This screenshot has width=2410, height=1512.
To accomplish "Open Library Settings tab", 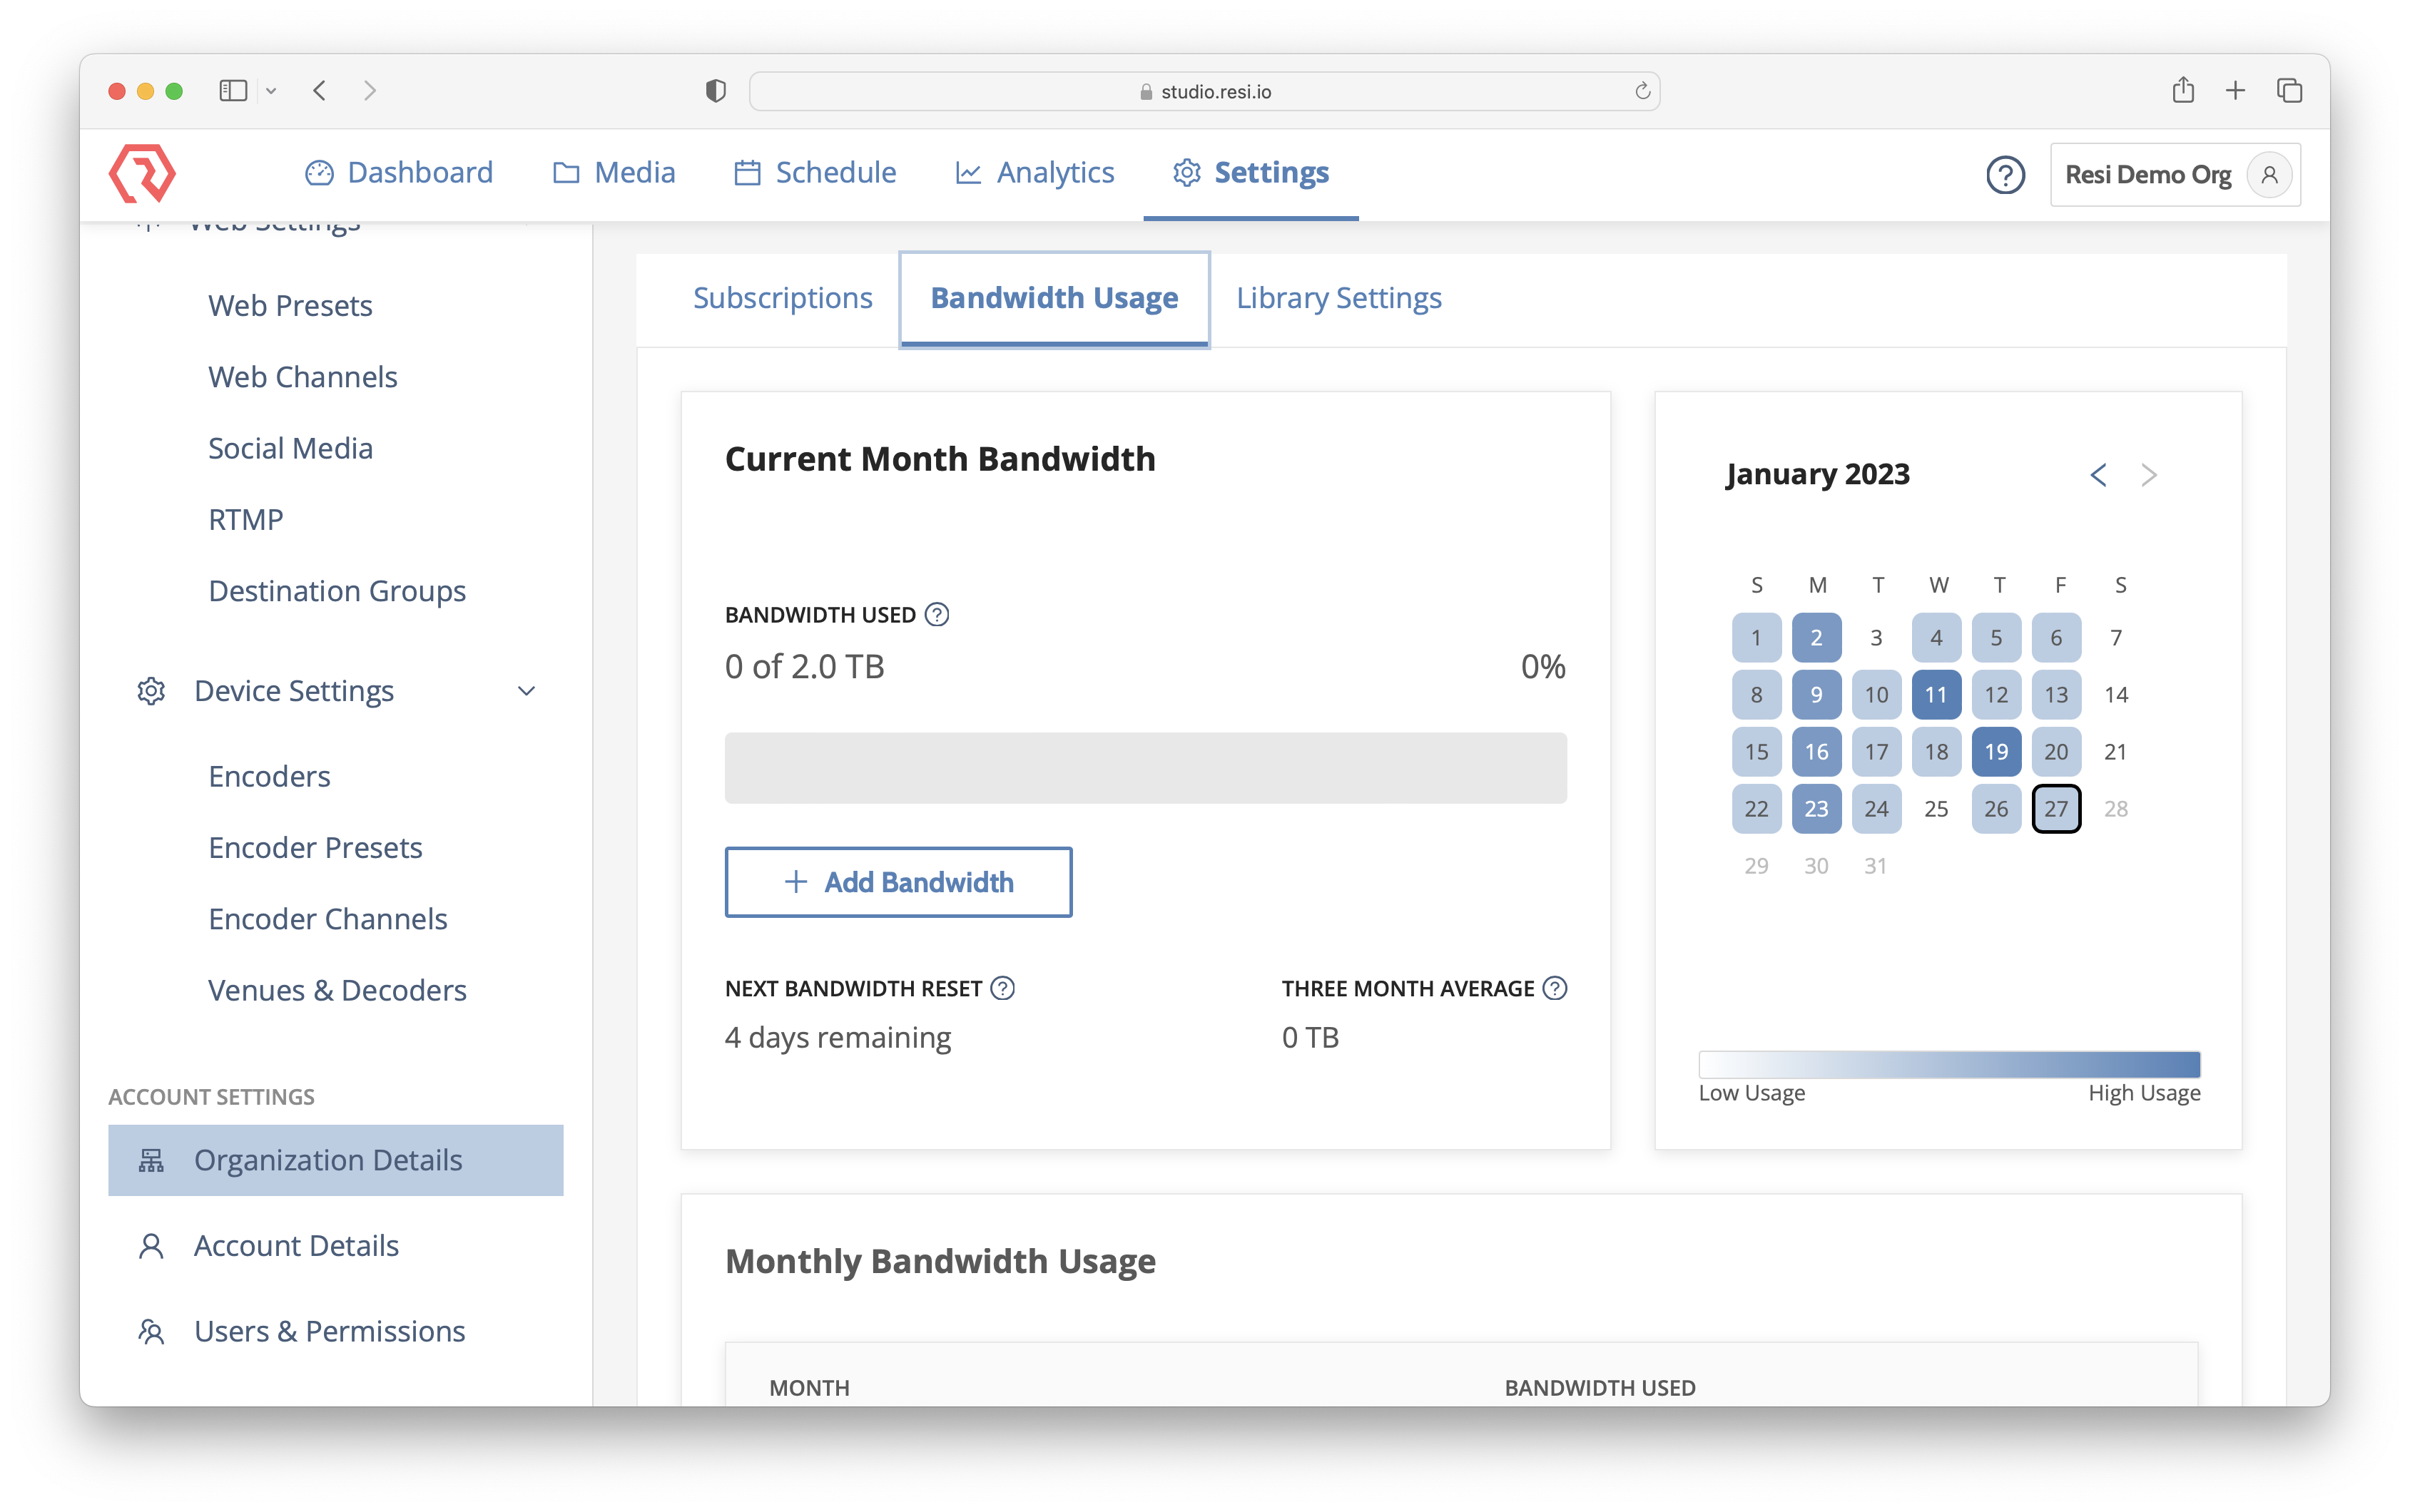I will [1338, 298].
